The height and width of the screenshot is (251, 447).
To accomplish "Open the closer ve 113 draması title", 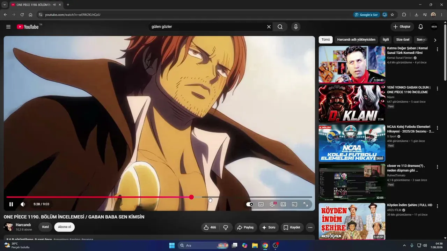I will click(406, 168).
